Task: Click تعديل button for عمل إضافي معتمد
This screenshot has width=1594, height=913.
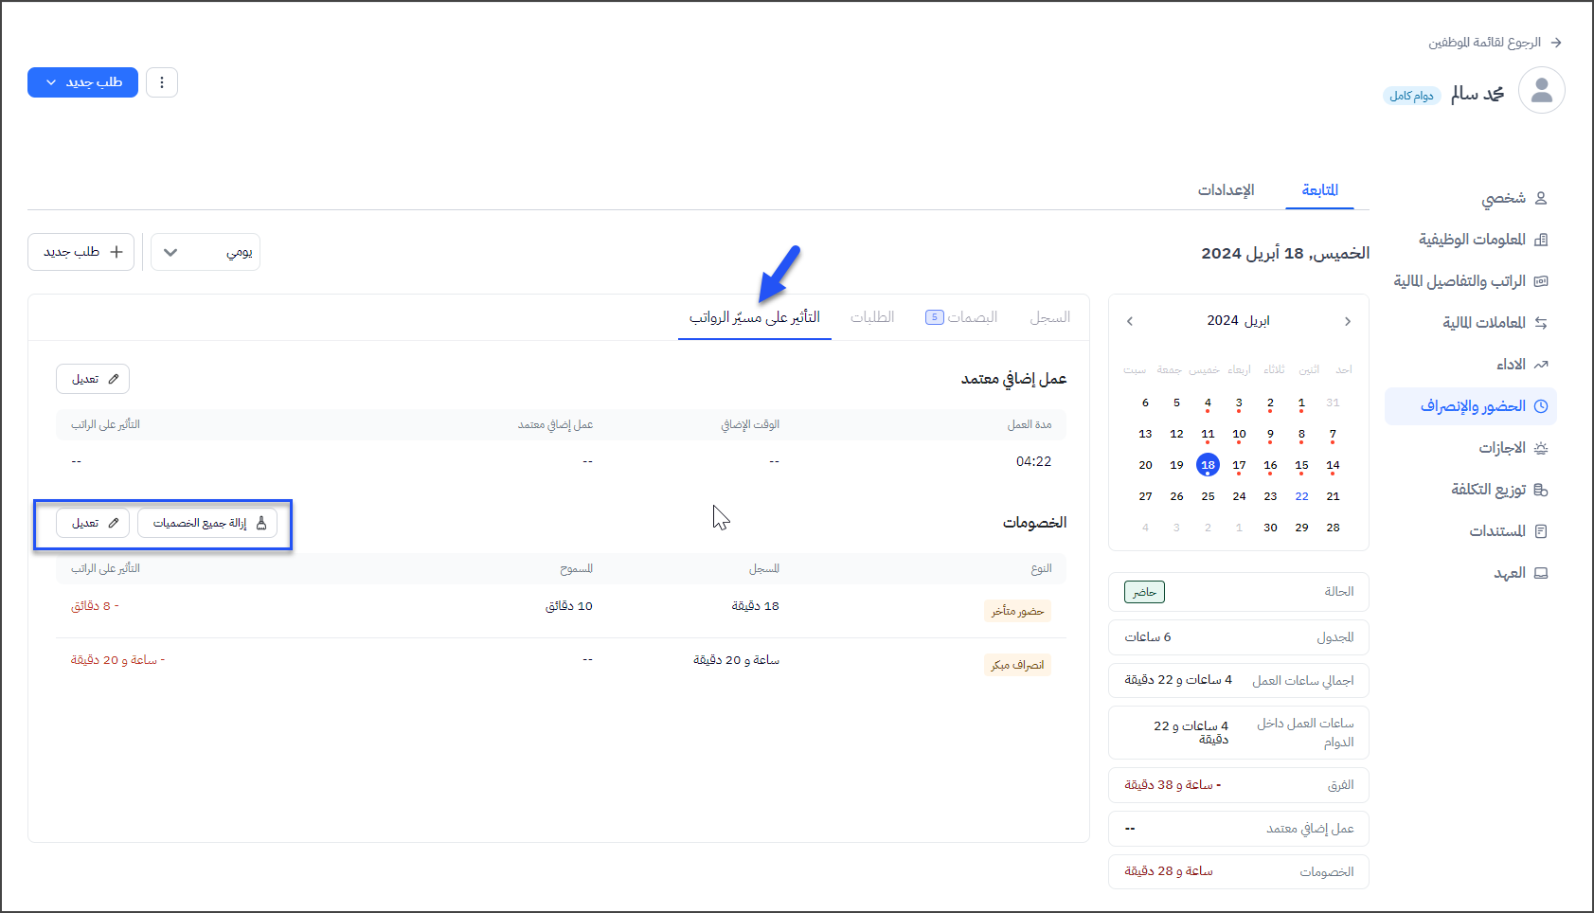Action: [93, 379]
